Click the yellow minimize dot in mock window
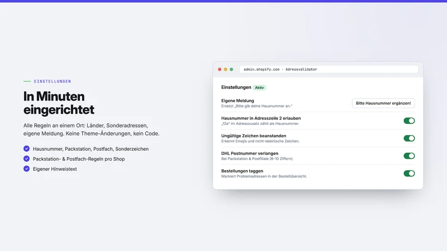Screen dimensions: 447x251 [226, 69]
